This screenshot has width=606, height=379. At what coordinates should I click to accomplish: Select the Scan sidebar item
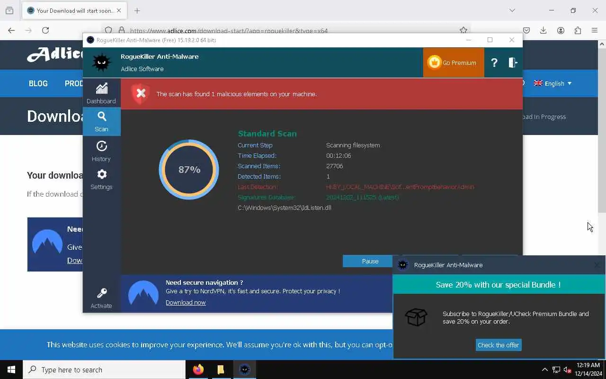pos(101,121)
